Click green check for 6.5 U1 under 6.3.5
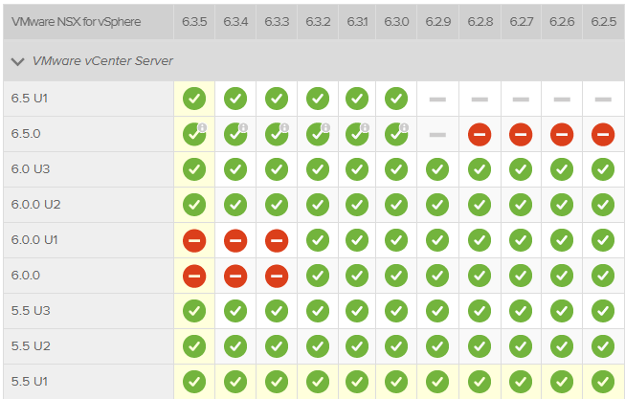This screenshot has height=399, width=625. pyautogui.click(x=195, y=99)
